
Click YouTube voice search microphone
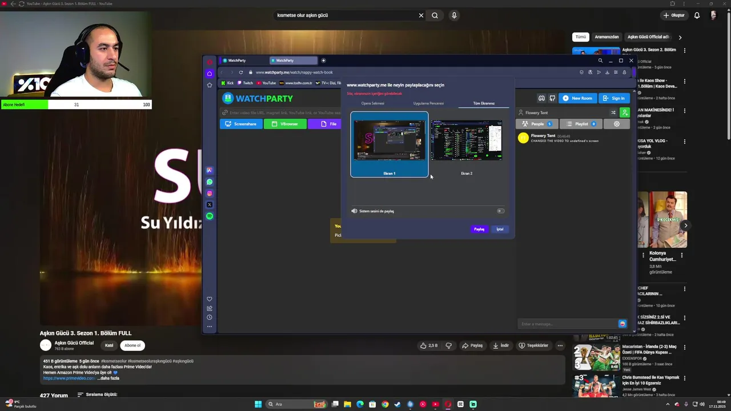pos(454,15)
